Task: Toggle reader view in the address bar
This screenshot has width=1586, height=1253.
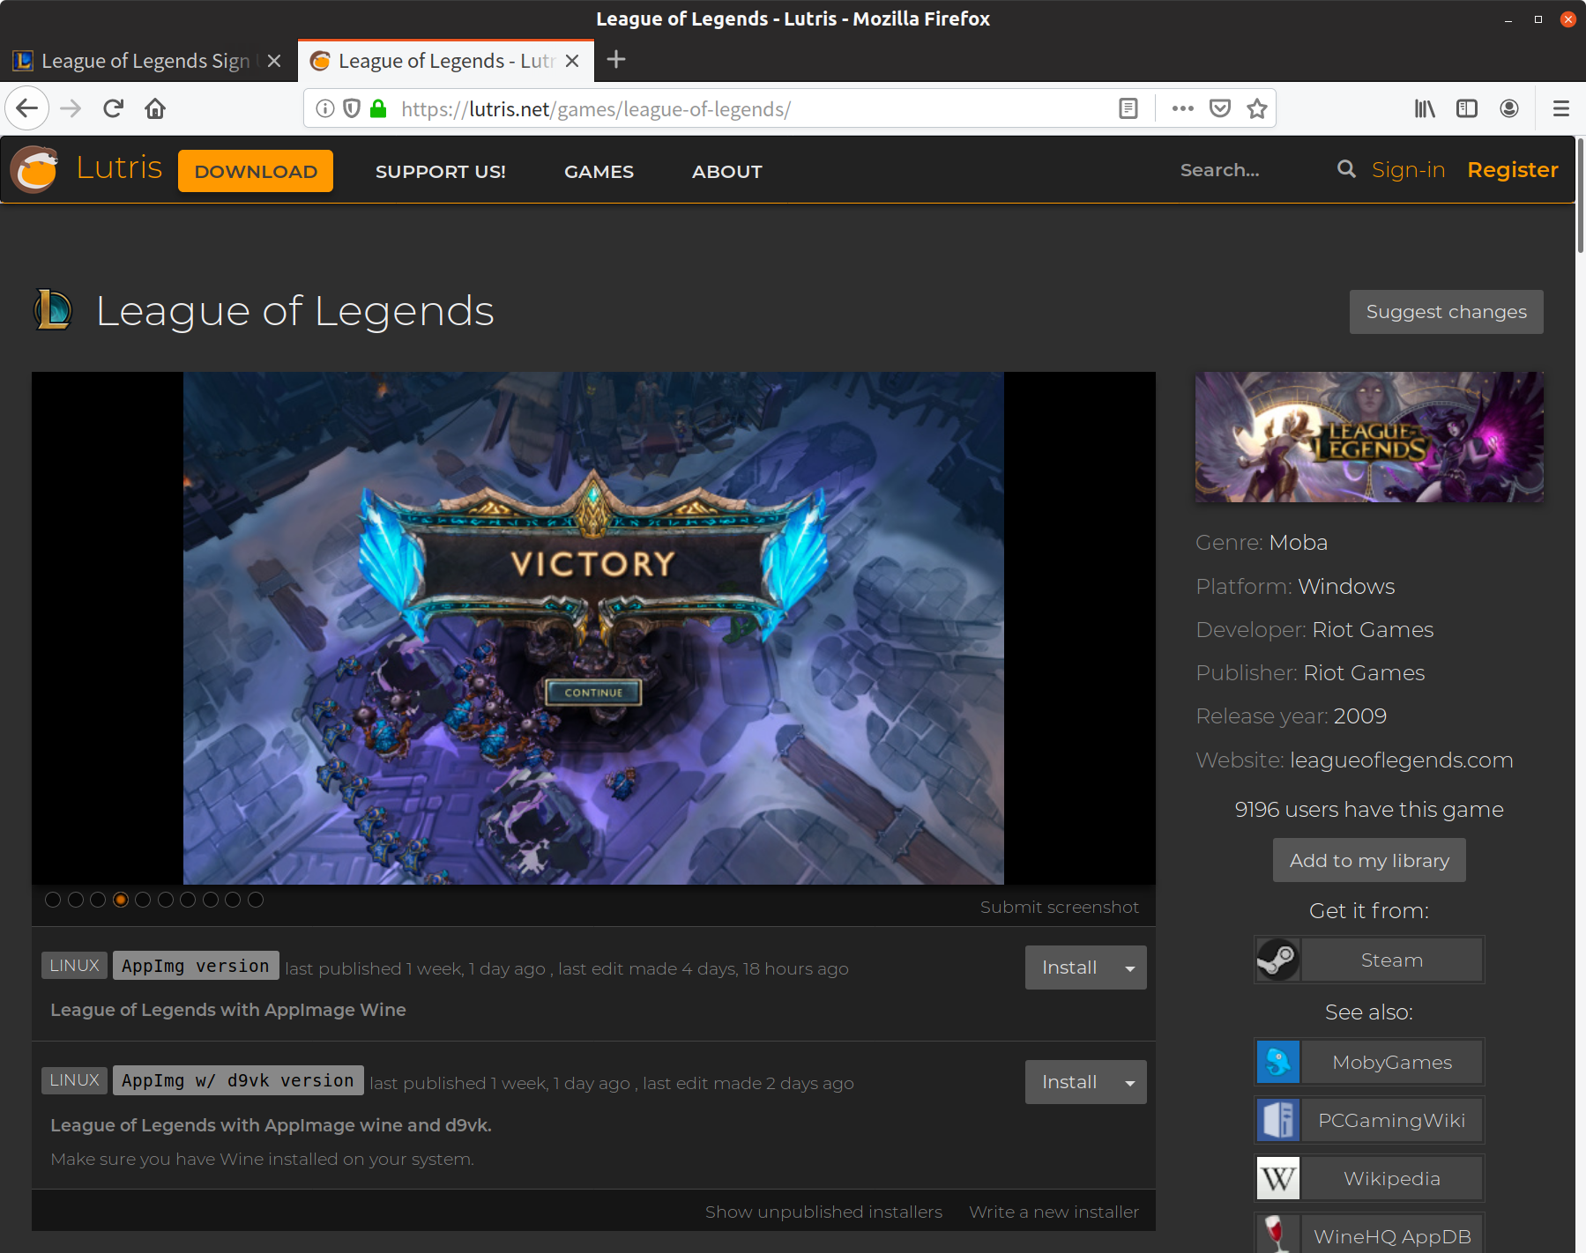Action: tap(1128, 108)
